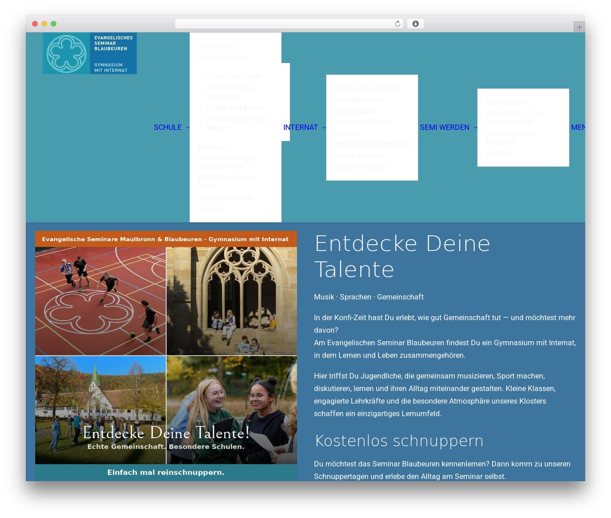The height and width of the screenshot is (518, 611).
Task: Expand the Schwerpunkte submenu arrow
Action: pyautogui.click(x=268, y=58)
